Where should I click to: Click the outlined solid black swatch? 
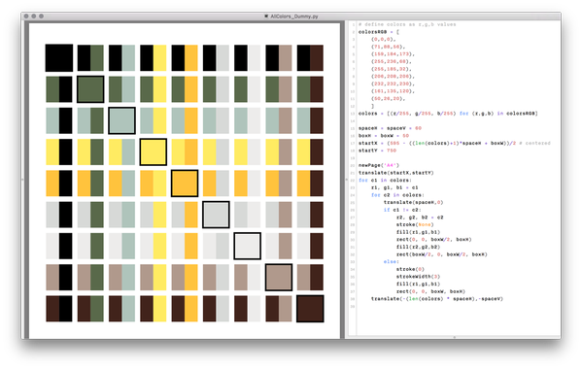(59, 58)
